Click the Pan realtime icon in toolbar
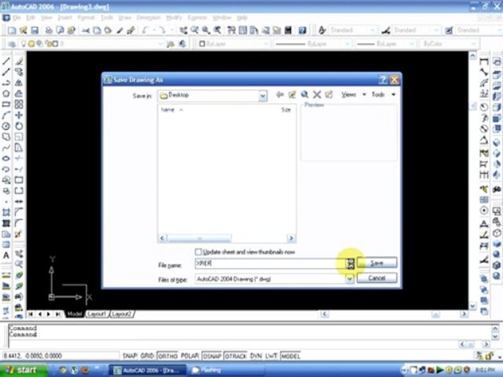The height and width of the screenshot is (377, 503). (183, 30)
